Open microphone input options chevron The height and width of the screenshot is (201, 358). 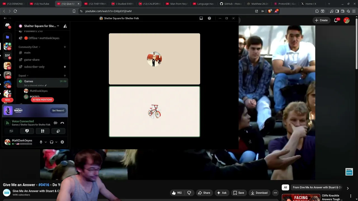click(x=46, y=142)
